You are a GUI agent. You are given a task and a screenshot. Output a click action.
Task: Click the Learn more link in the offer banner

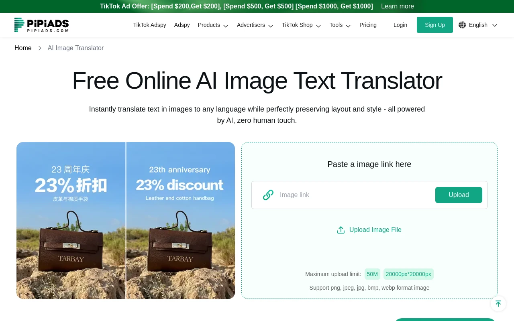[398, 6]
